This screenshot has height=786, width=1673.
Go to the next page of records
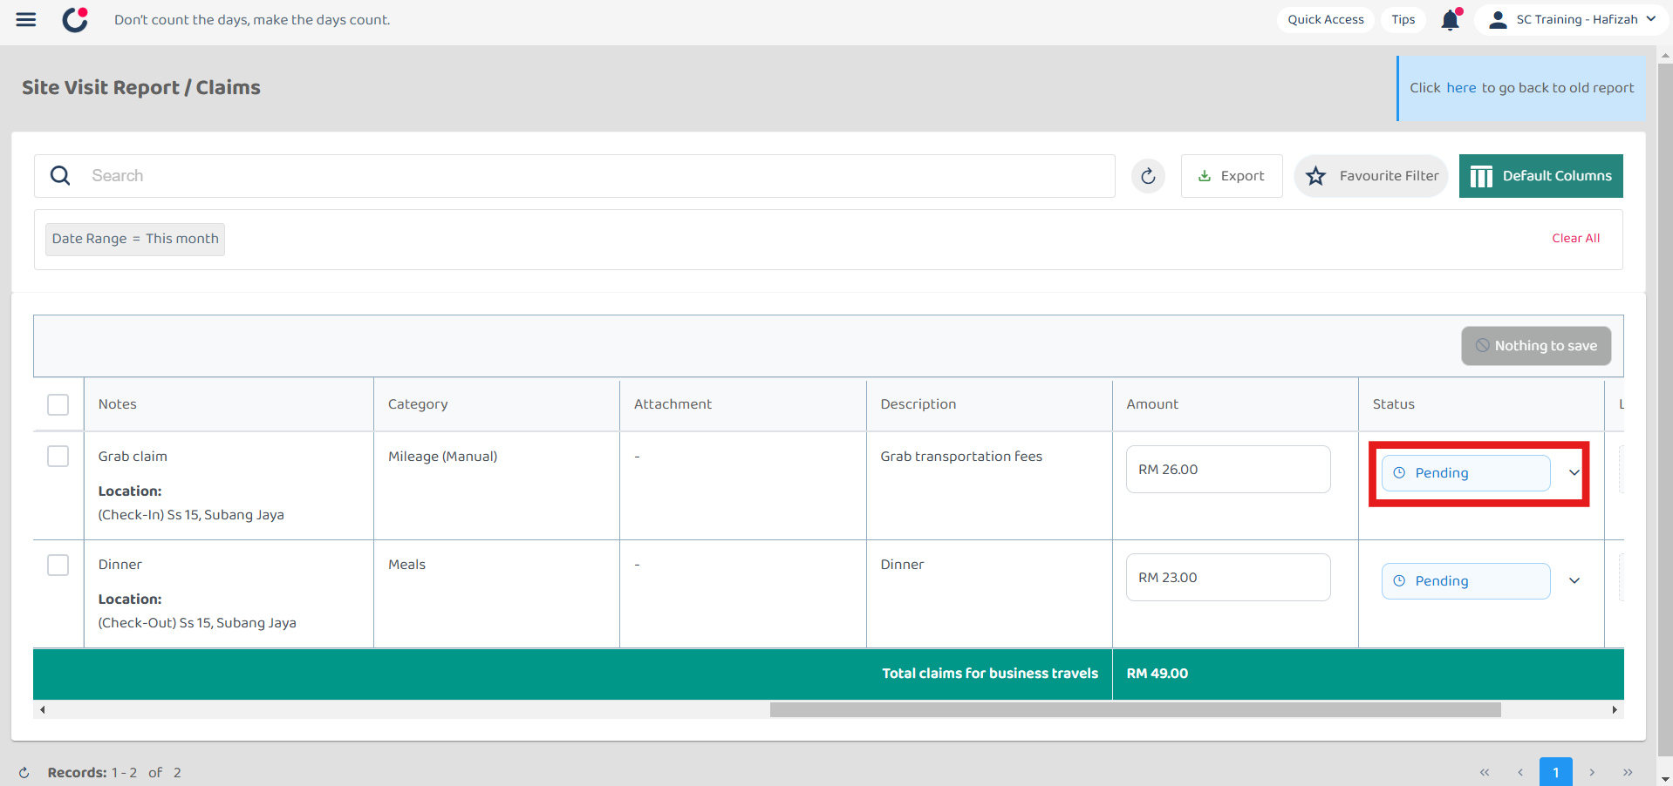pyautogui.click(x=1592, y=772)
